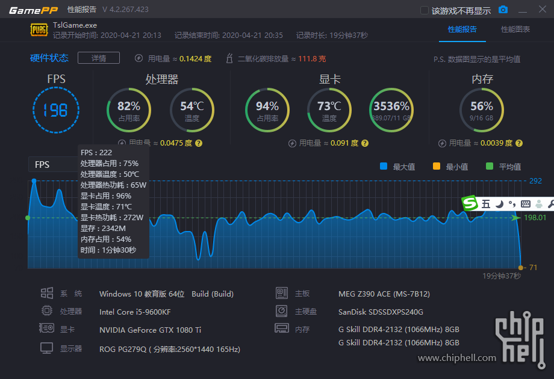Image resolution: width=554 pixels, height=379 pixels.
Task: Click the help icon beside processor power 0.0475
Action: pos(199,143)
